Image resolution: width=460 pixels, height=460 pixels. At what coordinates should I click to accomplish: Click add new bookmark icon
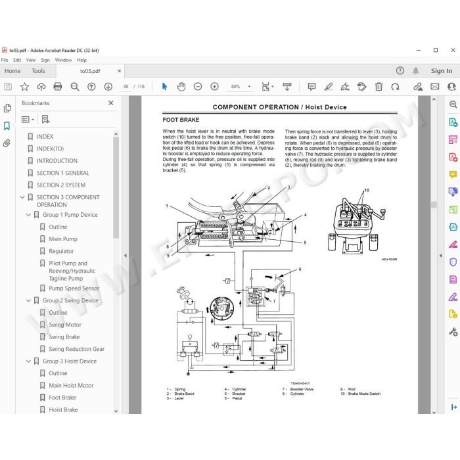click(45, 119)
